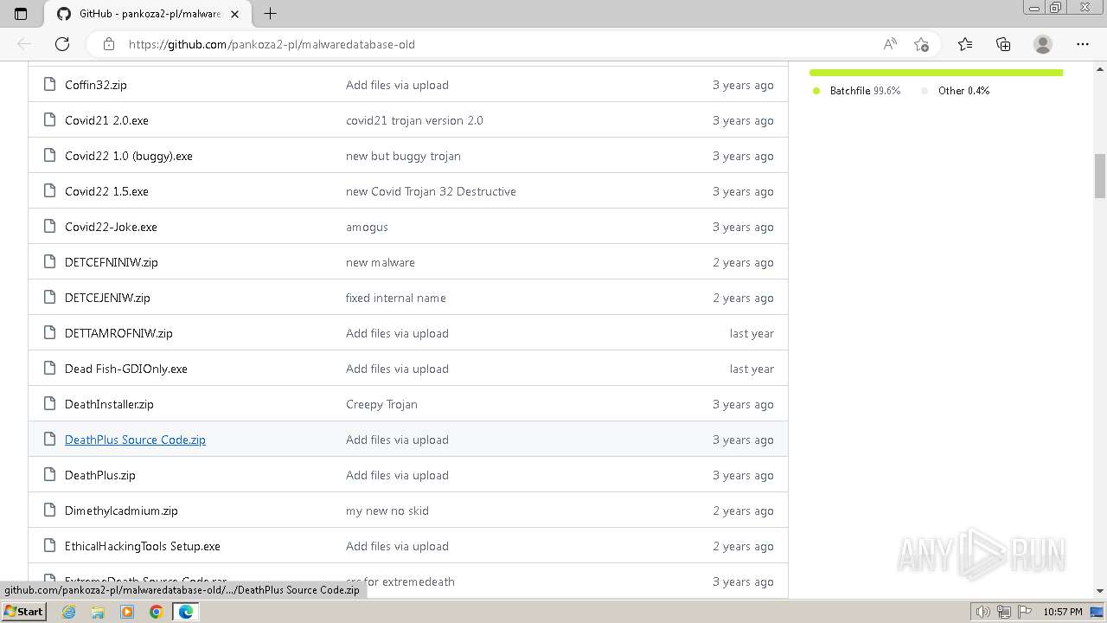The height and width of the screenshot is (623, 1107).
Task: Open commit 'src for extremedeath'
Action: pyautogui.click(x=400, y=581)
